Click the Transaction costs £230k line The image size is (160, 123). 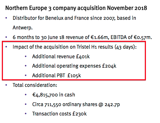click(60, 114)
